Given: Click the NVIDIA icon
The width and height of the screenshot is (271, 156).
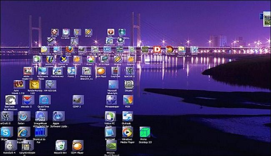Looking at the screenshot, I should (111, 146).
